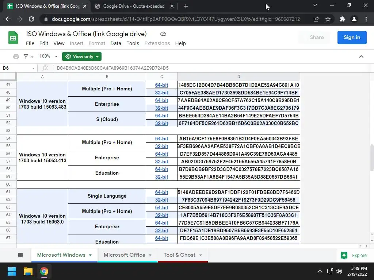Click the Google Sheets home icon
This screenshot has width=374, height=280.
[13, 38]
